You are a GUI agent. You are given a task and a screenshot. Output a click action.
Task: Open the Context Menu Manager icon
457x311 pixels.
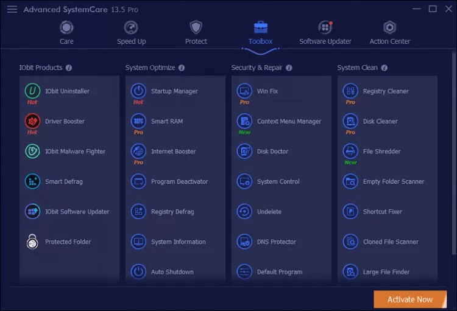click(x=244, y=121)
